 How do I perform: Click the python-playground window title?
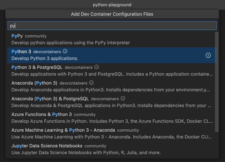[x=112, y=5]
